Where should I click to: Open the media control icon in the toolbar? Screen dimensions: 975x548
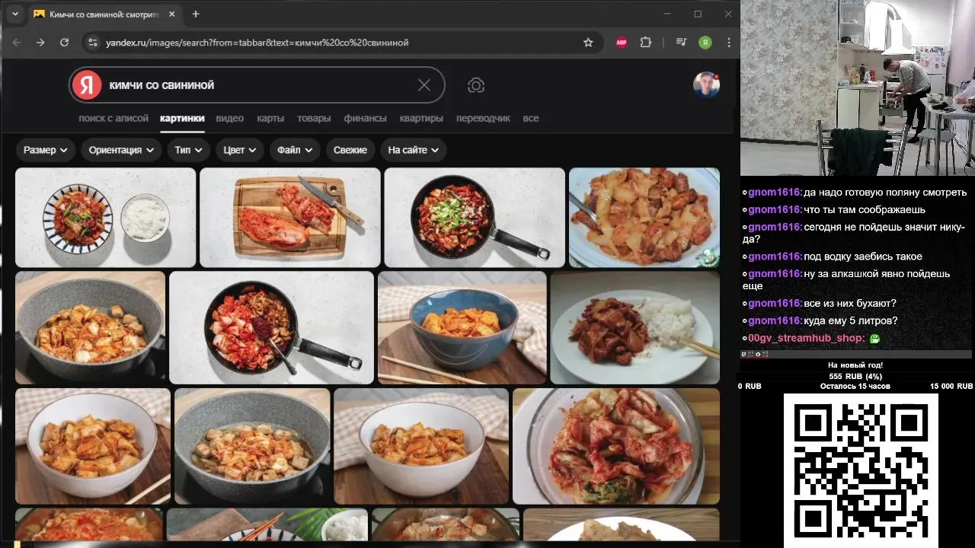click(x=681, y=43)
